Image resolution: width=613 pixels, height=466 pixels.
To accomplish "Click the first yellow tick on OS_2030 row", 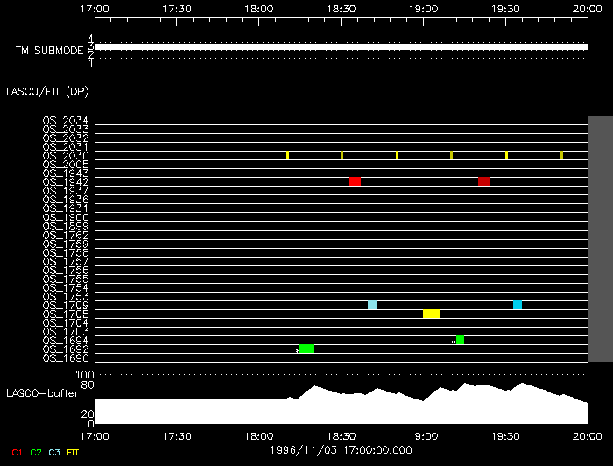I will tap(287, 155).
